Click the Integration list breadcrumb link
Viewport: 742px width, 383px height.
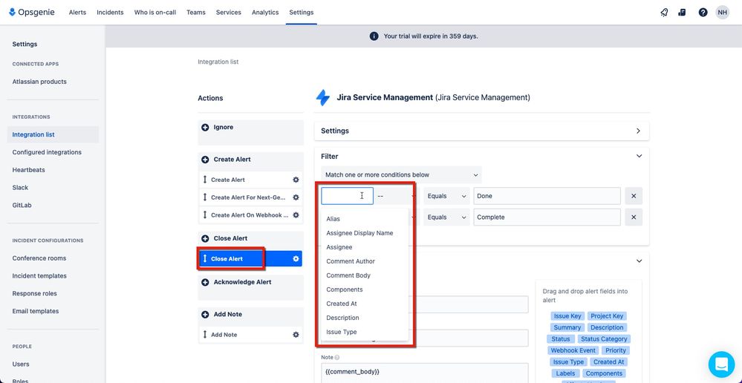tap(218, 62)
